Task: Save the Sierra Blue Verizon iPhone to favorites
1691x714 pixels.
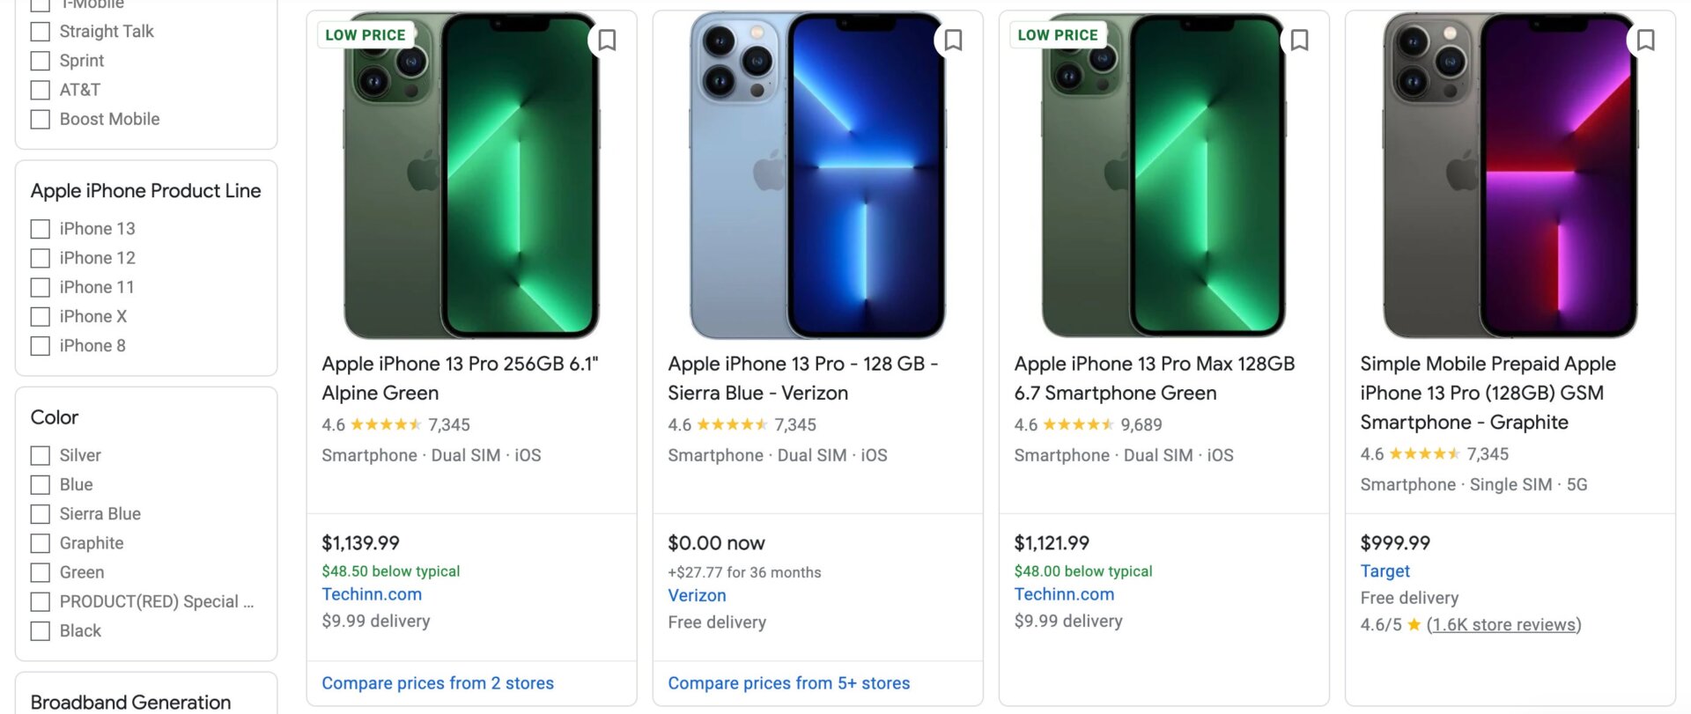Action: pos(954,40)
